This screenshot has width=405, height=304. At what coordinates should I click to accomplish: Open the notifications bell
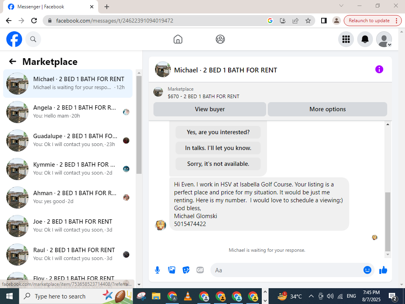[x=365, y=39]
